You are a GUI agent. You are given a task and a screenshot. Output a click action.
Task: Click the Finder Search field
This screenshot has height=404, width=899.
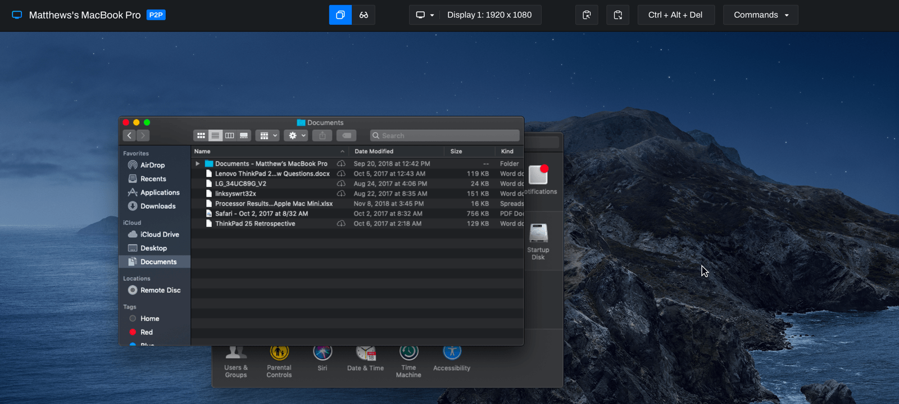[x=444, y=135]
